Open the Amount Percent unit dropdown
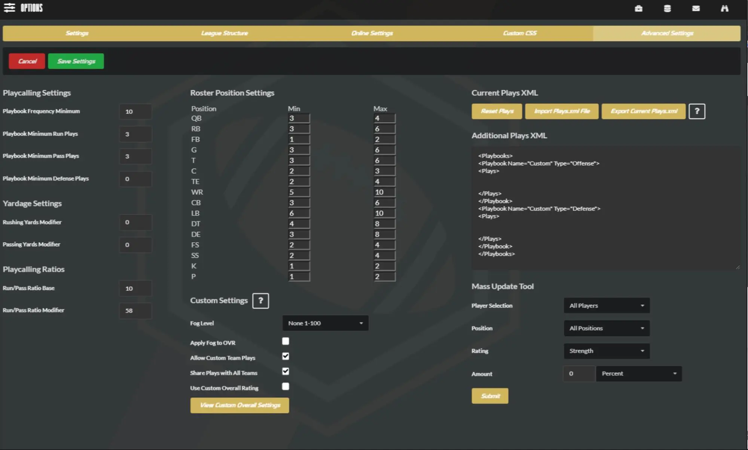The width and height of the screenshot is (748, 450). (639, 374)
